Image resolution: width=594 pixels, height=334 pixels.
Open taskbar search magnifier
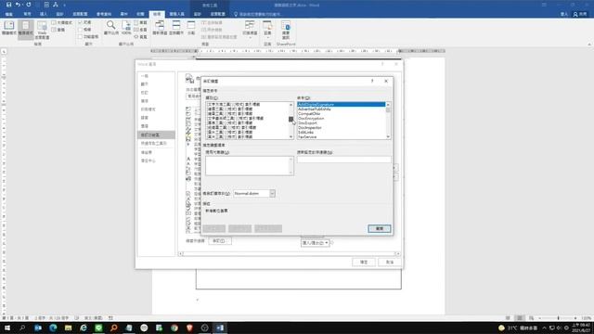click(x=22, y=328)
